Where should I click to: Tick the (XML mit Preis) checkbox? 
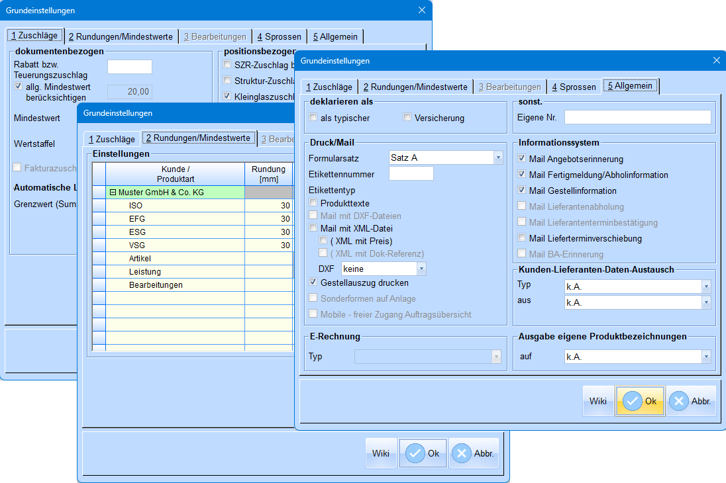coord(323,241)
